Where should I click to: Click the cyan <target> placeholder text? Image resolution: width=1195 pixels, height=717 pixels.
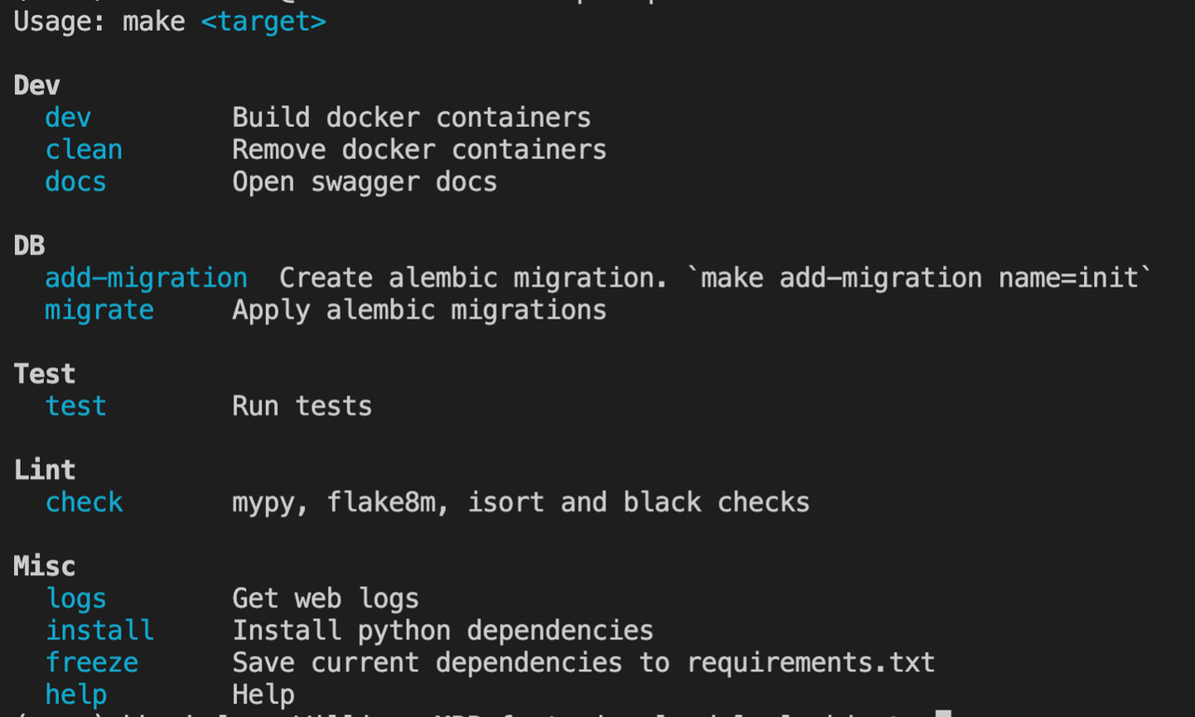[263, 21]
